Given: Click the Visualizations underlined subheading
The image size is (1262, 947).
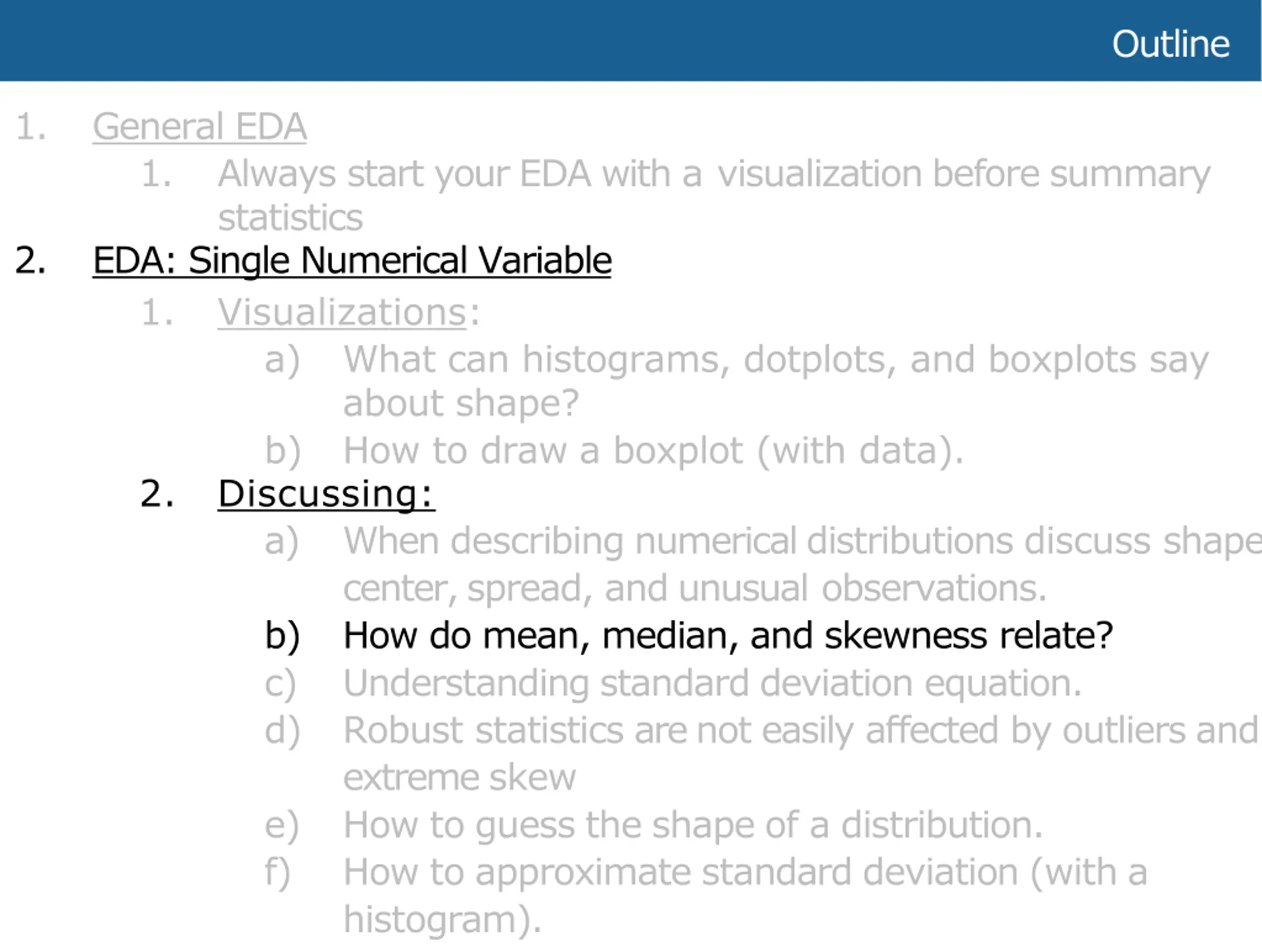Looking at the screenshot, I should point(342,312).
